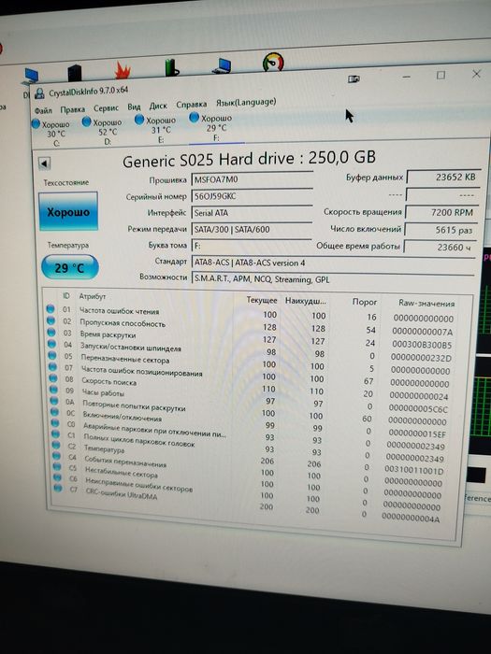
Task: Open the Язык(Language) menu
Action: click(x=246, y=102)
